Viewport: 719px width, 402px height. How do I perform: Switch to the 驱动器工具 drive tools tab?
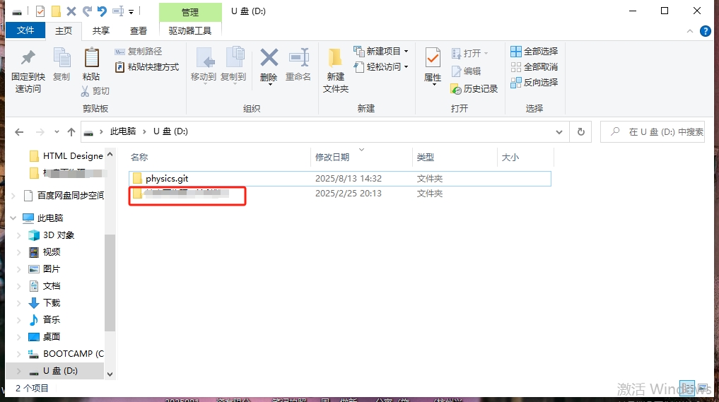point(190,30)
